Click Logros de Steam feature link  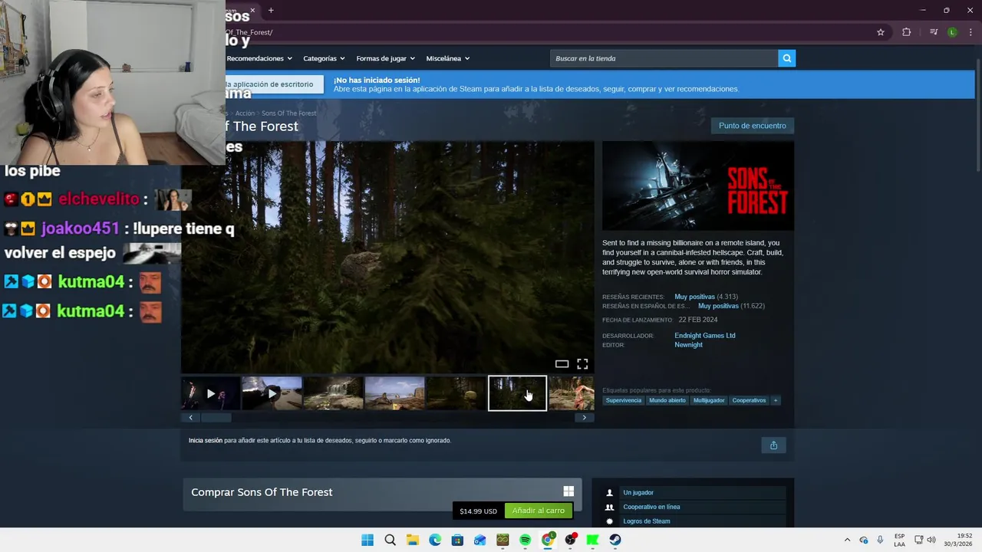pos(647,521)
